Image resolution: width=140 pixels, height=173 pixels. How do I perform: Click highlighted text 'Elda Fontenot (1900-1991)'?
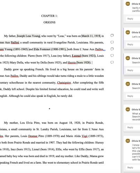point(50,49)
